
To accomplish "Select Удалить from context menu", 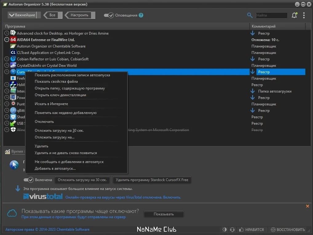I will [42, 146].
